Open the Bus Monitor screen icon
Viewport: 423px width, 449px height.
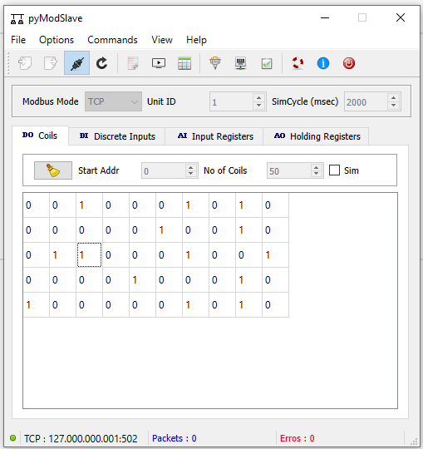[x=159, y=63]
